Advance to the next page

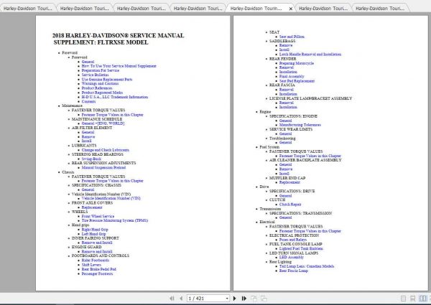pyautogui.click(x=234, y=299)
